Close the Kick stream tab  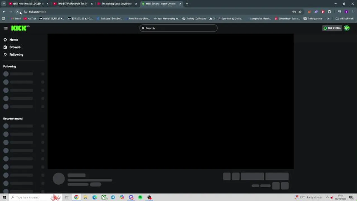point(180,4)
